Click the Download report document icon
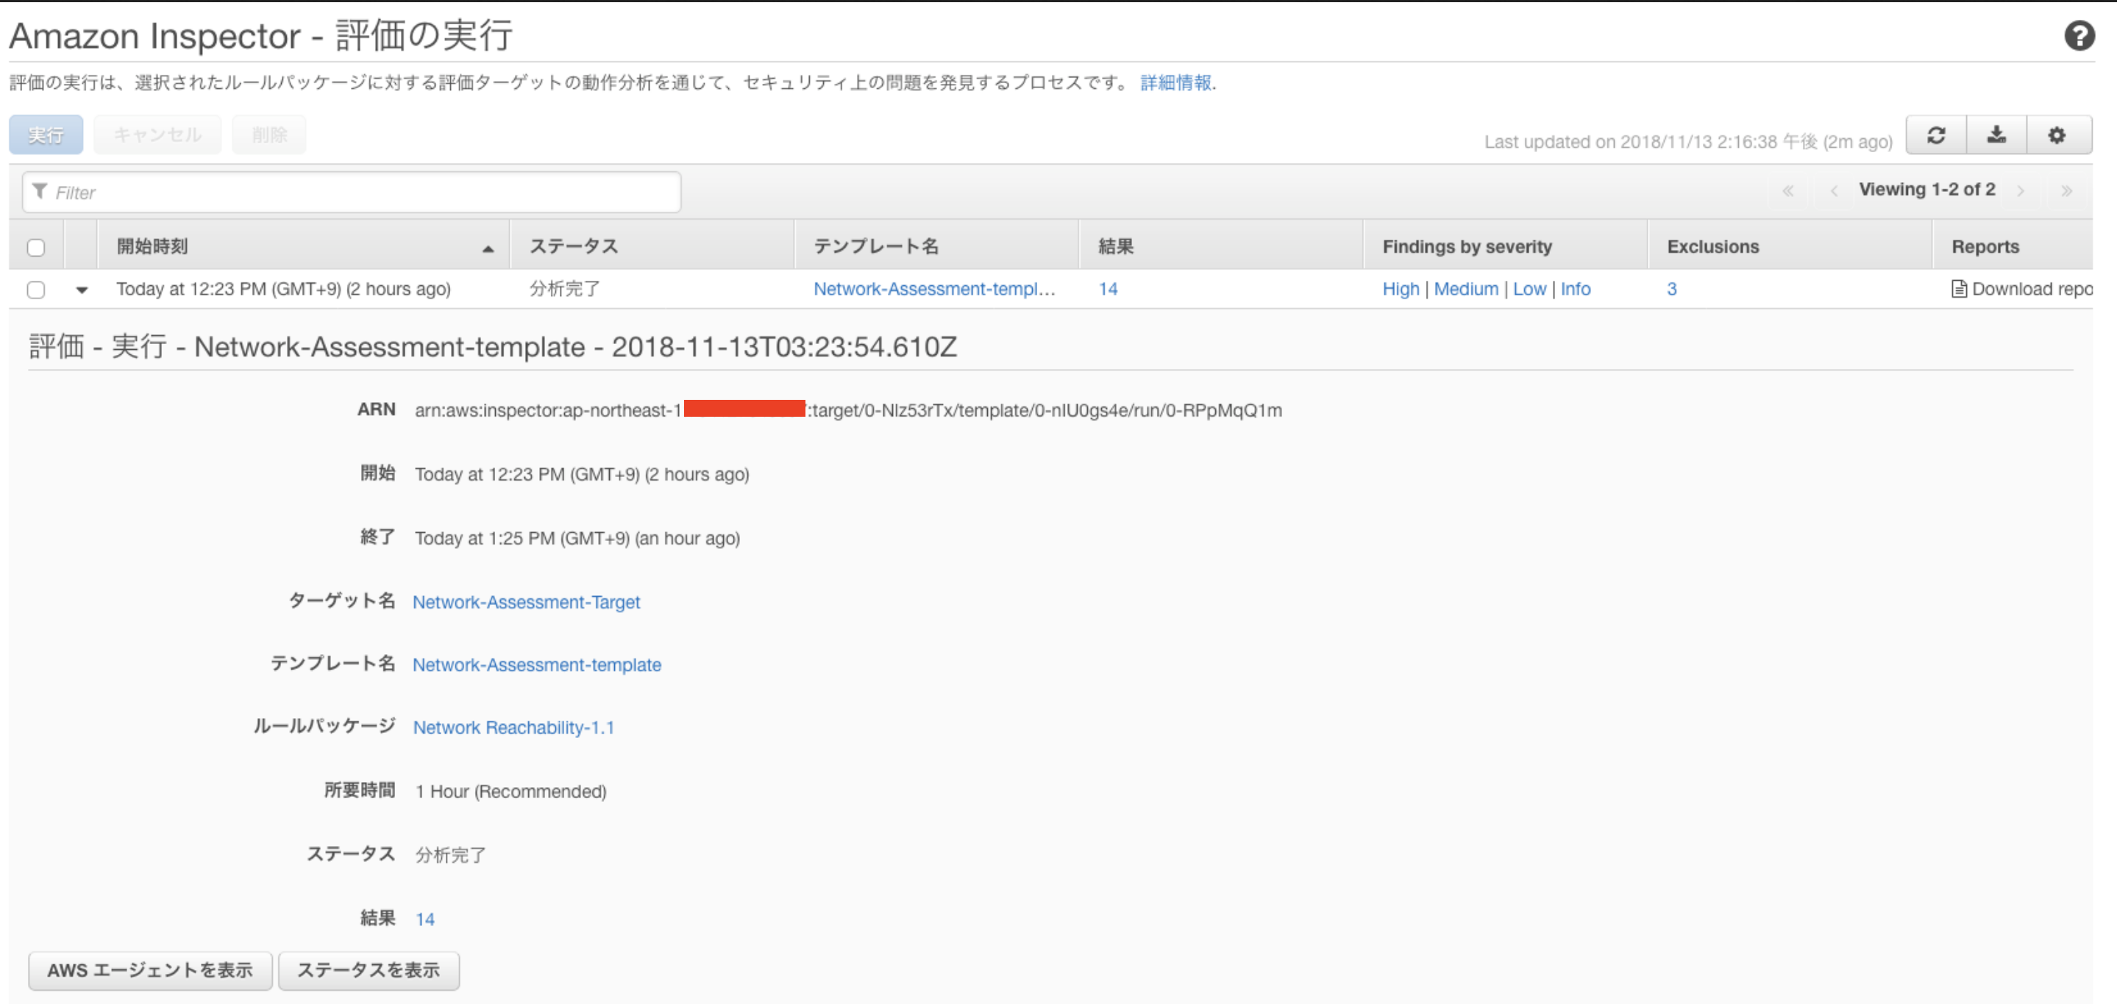 tap(1959, 289)
